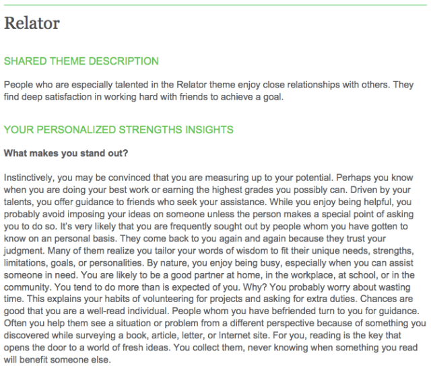Click the large Relator title heading

click(32, 24)
